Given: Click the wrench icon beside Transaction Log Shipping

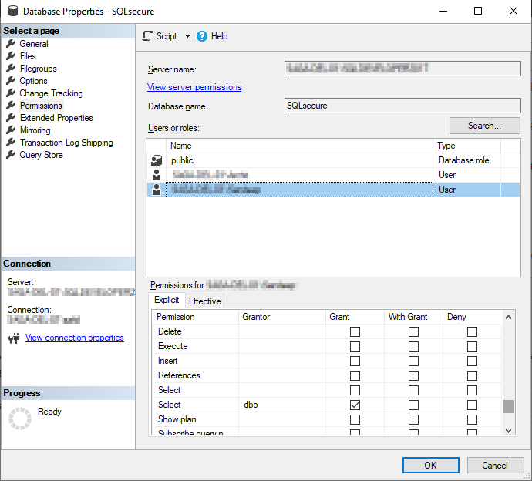Looking at the screenshot, I should click(11, 142).
